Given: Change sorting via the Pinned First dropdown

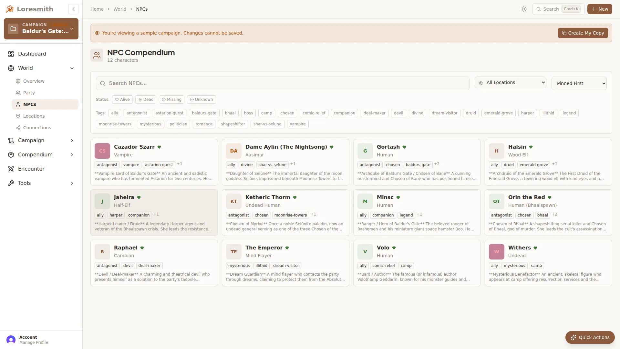Looking at the screenshot, I should (579, 83).
